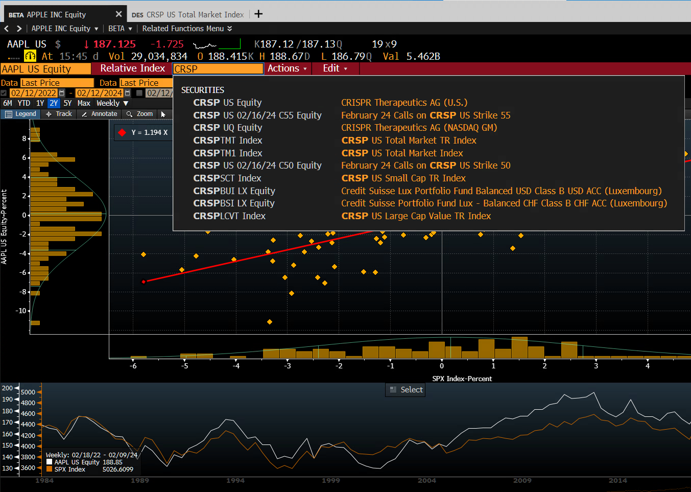This screenshot has height=492, width=691.
Task: Close the BETA APPLE INC Equity tab
Action: (x=118, y=14)
